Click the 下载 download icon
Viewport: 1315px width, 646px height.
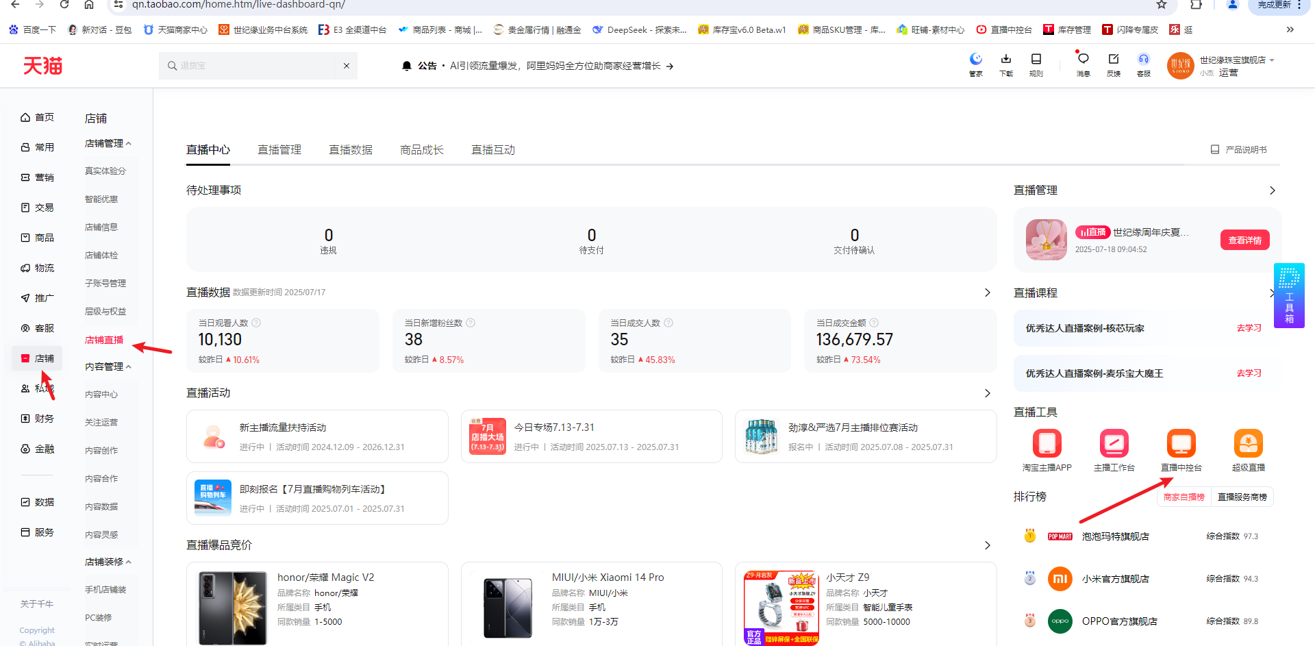point(1006,64)
